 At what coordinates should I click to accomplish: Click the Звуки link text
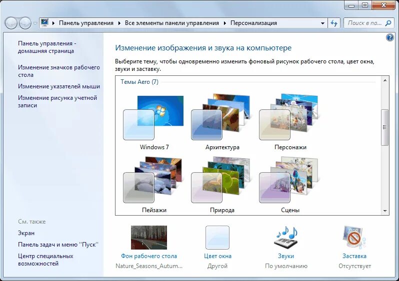286,256
